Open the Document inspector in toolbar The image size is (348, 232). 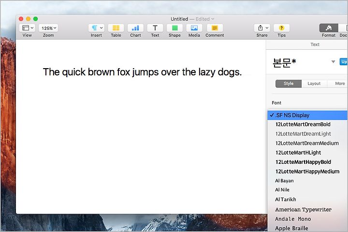click(343, 28)
